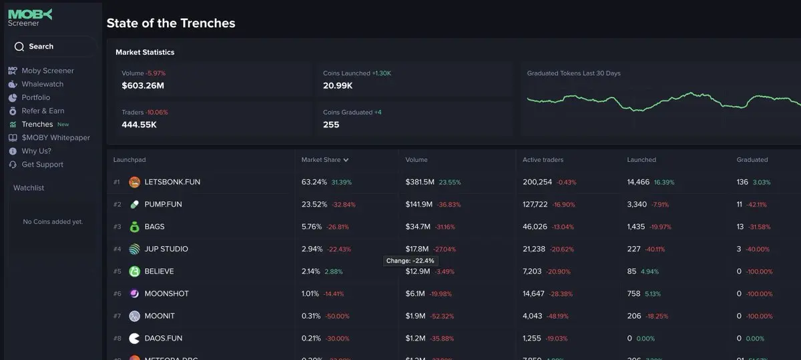Screen dimensions: 801x360
Task: Click the BAGS row name
Action: pyautogui.click(x=154, y=227)
